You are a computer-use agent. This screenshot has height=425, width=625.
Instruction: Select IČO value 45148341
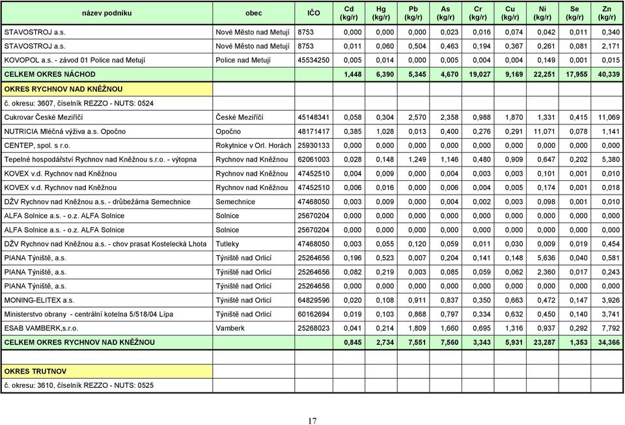point(314,118)
